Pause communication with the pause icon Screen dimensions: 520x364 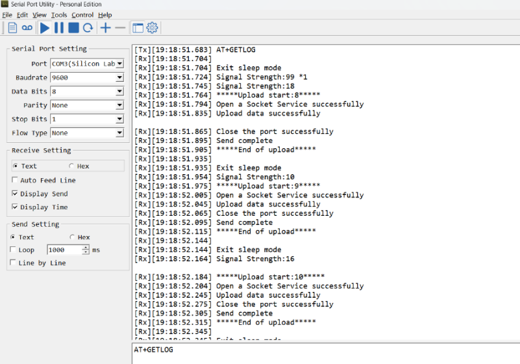click(59, 28)
